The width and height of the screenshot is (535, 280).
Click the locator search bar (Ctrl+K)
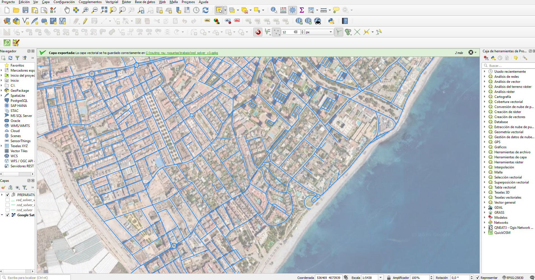[x=35, y=278]
